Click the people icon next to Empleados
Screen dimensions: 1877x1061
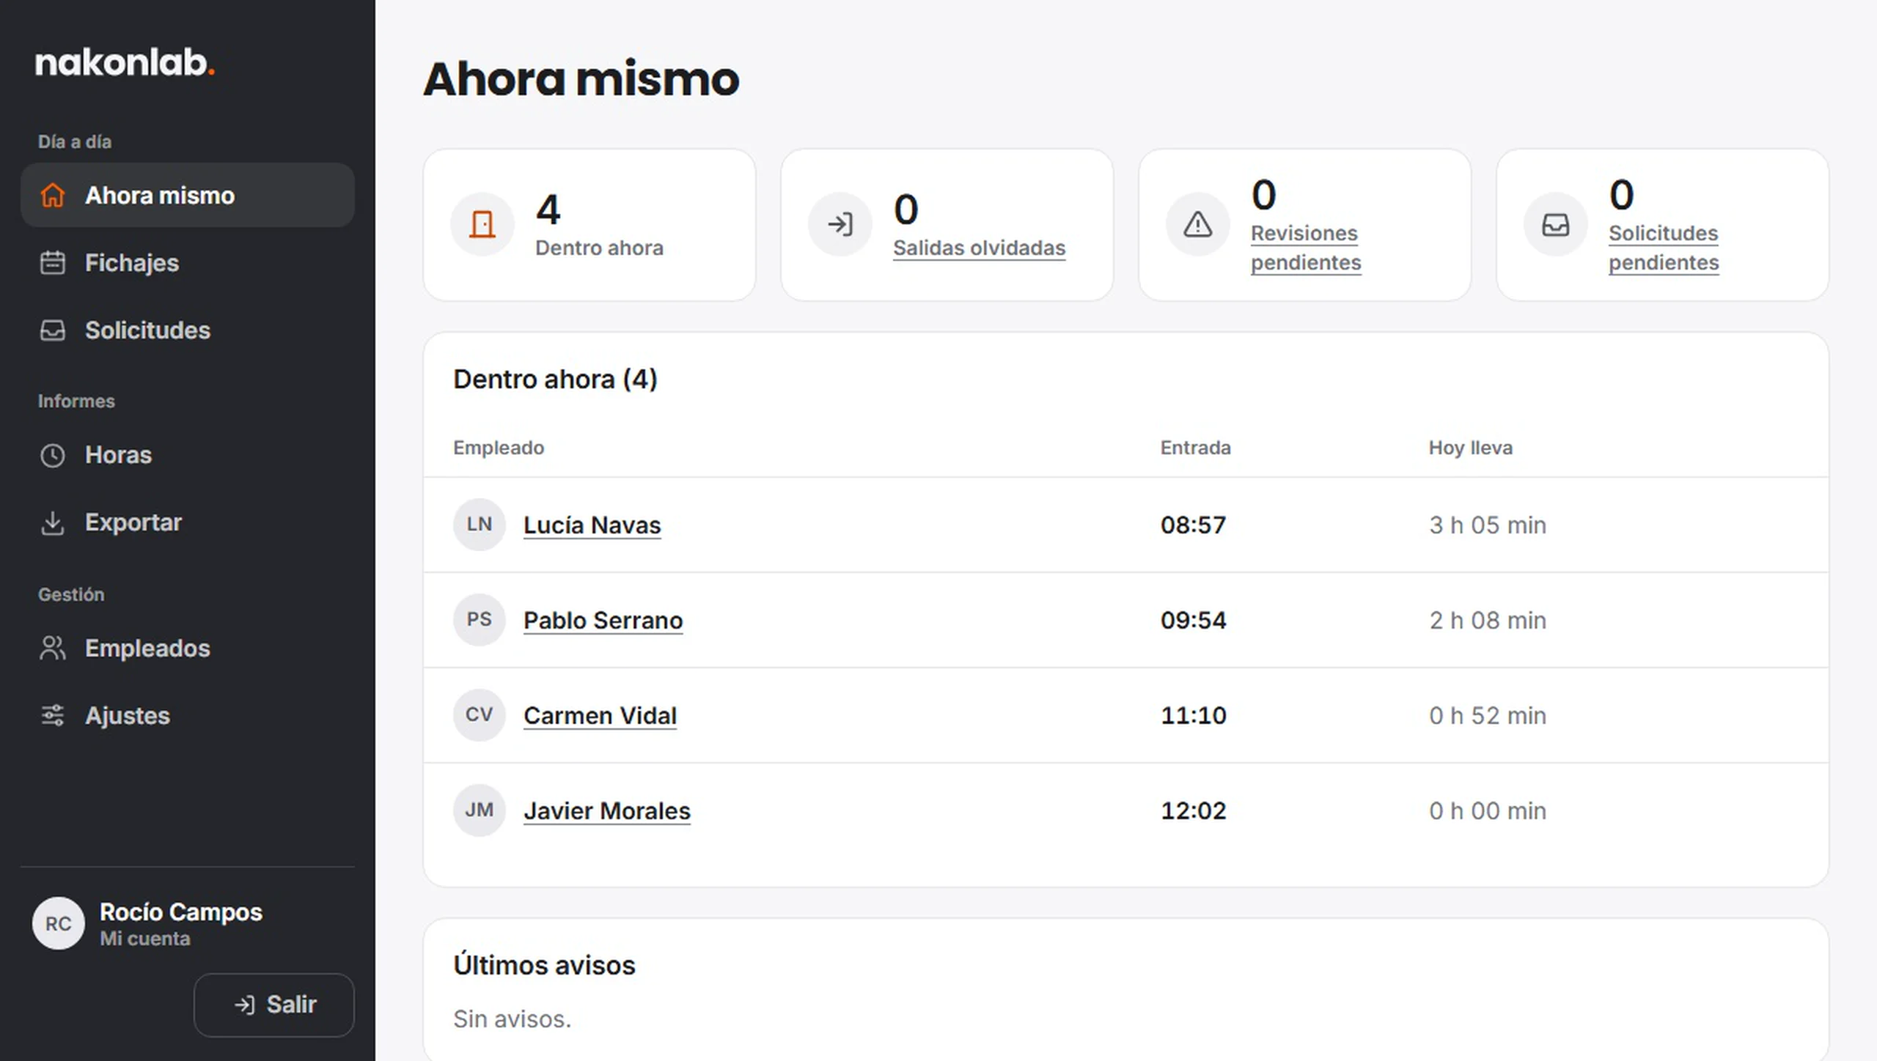52,648
